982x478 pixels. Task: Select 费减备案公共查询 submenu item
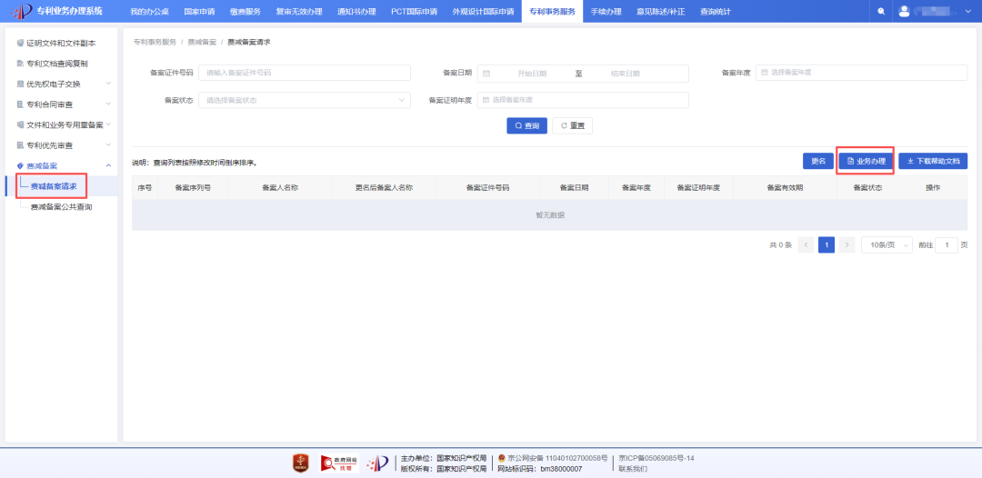(62, 206)
